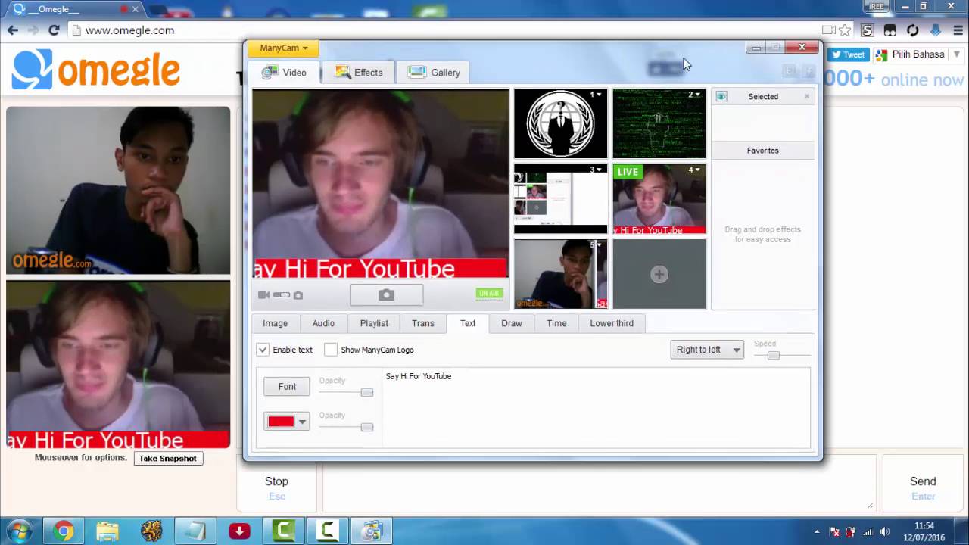The image size is (969, 545).
Task: Click the Take Snapshot button on Omegle
Action: click(x=168, y=459)
